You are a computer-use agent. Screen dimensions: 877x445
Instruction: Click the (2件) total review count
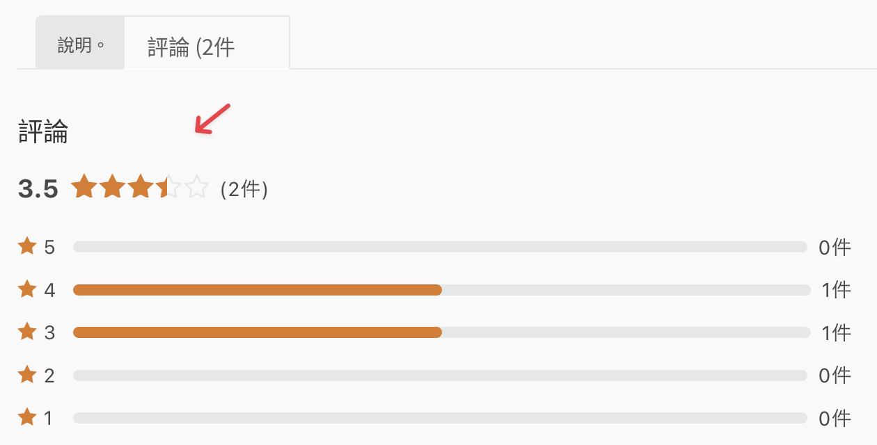point(244,189)
